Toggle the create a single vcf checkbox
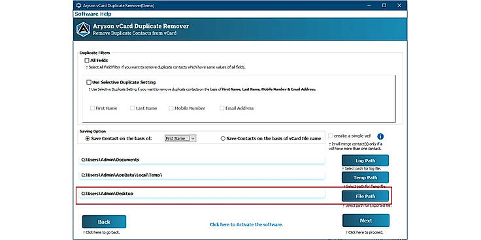 (x=331, y=136)
